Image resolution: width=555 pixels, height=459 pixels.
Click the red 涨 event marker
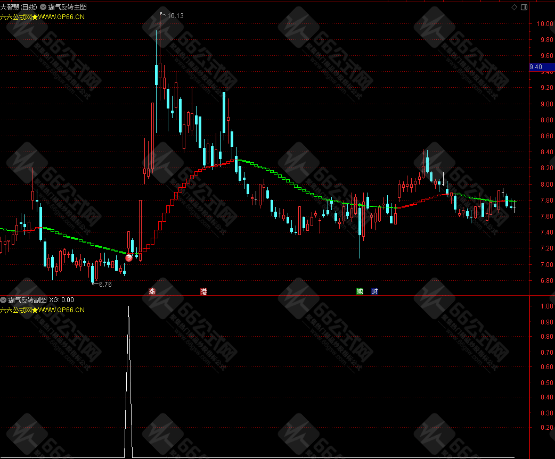point(152,291)
